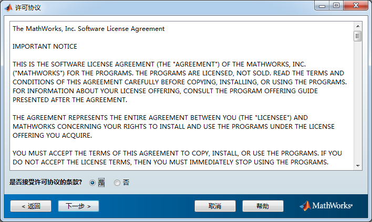
Task: Close the 许可协议 dialog window
Action: (x=355, y=6)
